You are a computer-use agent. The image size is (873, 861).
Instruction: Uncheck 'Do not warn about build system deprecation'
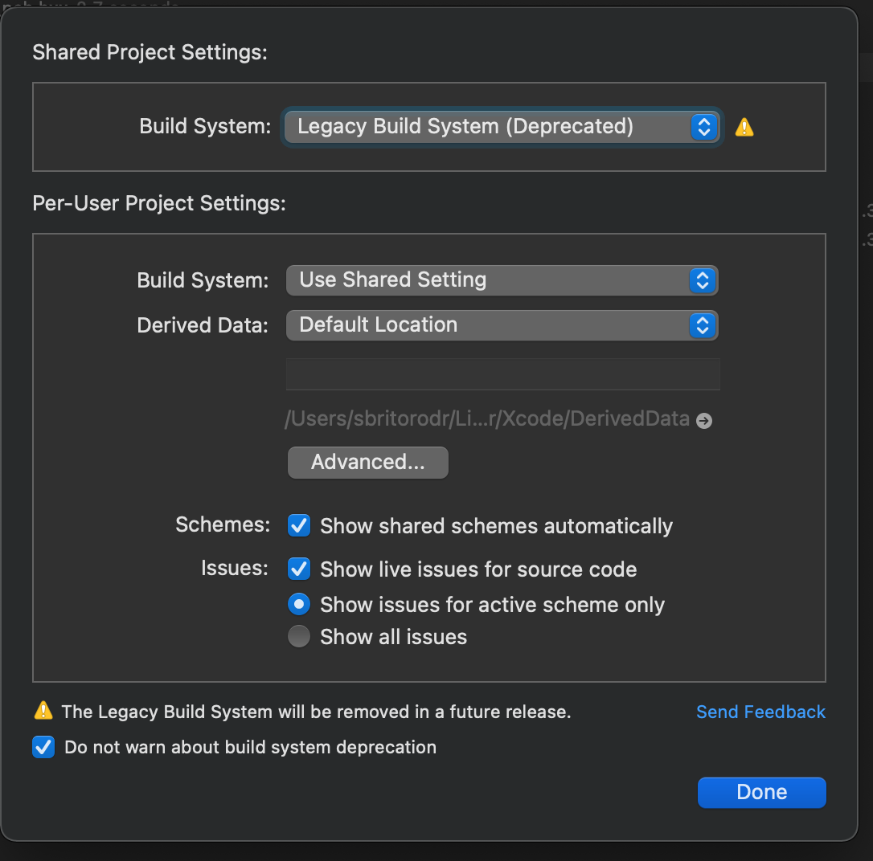[x=43, y=747]
